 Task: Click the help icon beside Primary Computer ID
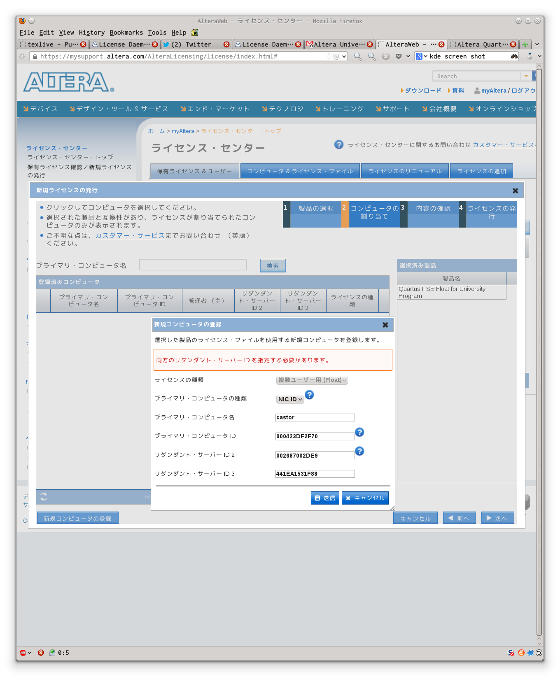click(359, 432)
